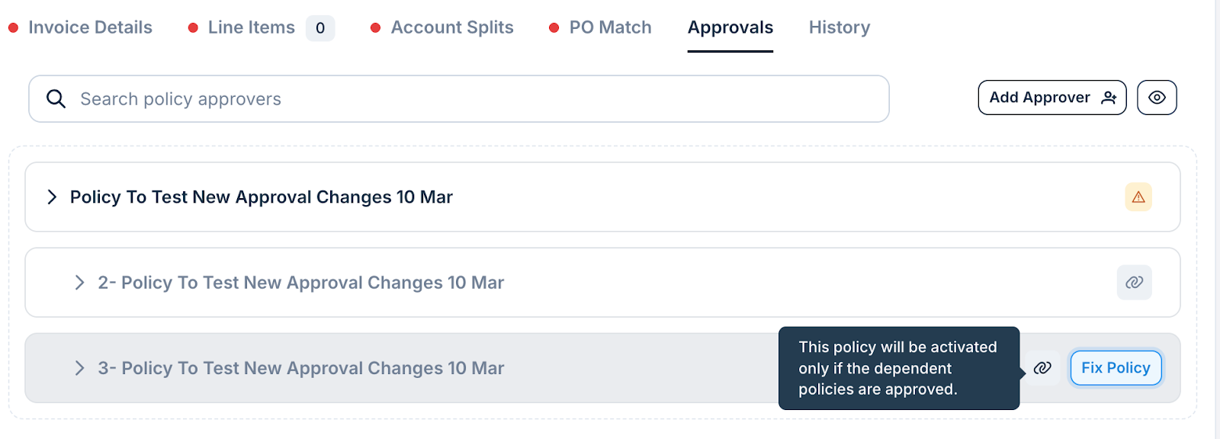Click Line Items count badge
Viewport: 1220px width, 439px height.
click(320, 28)
